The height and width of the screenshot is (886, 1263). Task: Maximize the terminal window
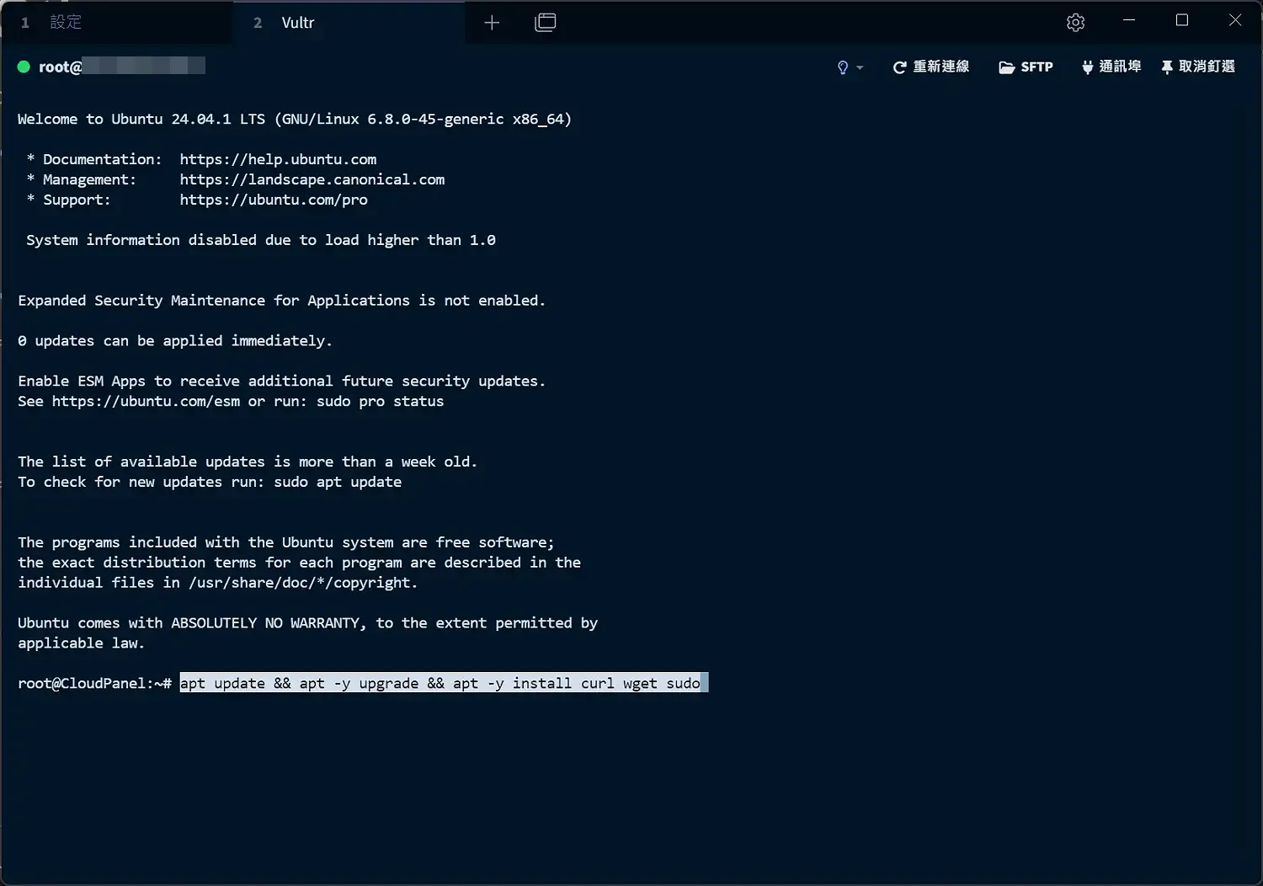coord(1182,20)
